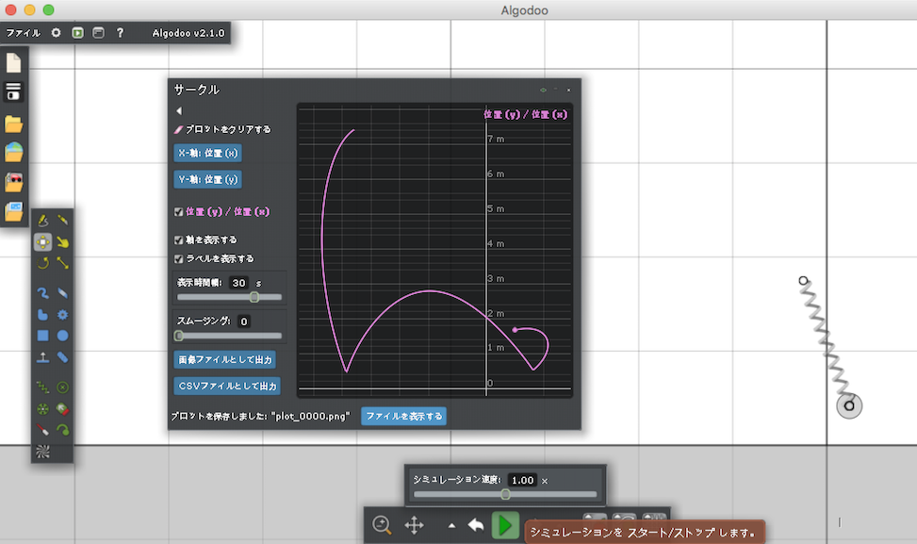The image size is (917, 544).
Task: Click the シミュレーション速度 slider handle
Action: point(505,494)
